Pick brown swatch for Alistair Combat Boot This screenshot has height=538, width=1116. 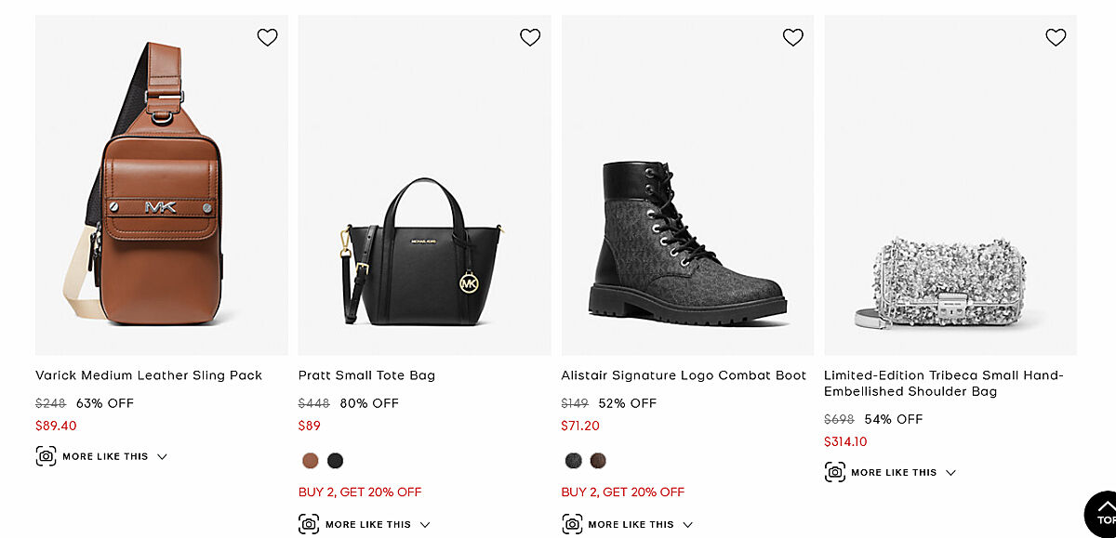598,461
